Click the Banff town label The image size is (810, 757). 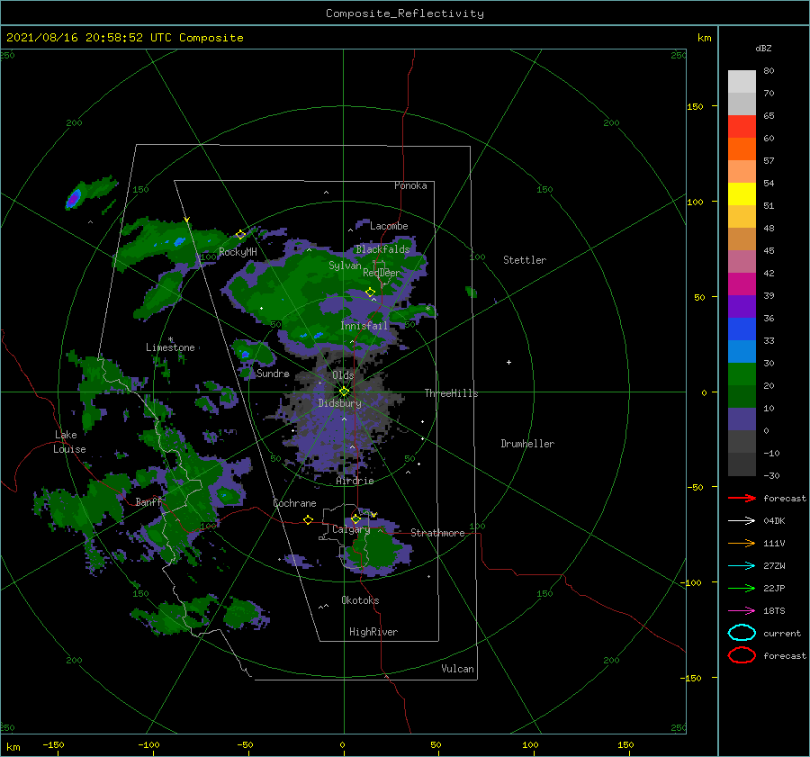pos(148,501)
